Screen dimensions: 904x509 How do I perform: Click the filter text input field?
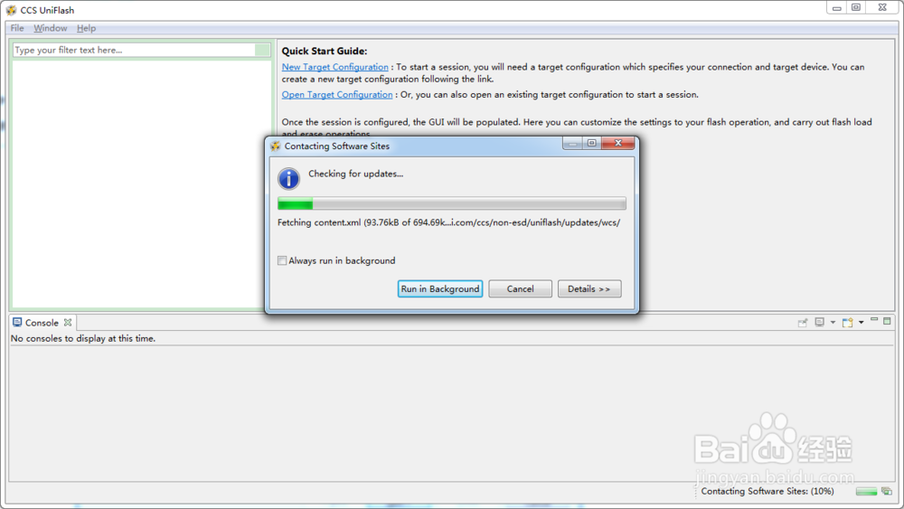(x=134, y=50)
